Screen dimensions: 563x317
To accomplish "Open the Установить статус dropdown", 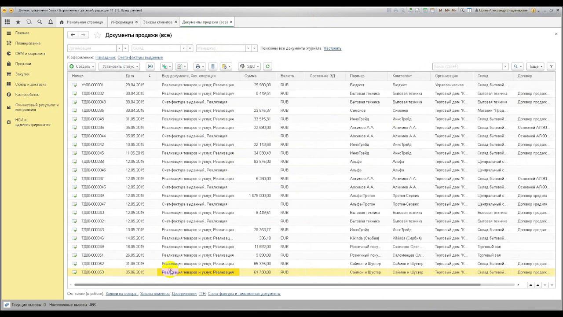I will coord(119,66).
